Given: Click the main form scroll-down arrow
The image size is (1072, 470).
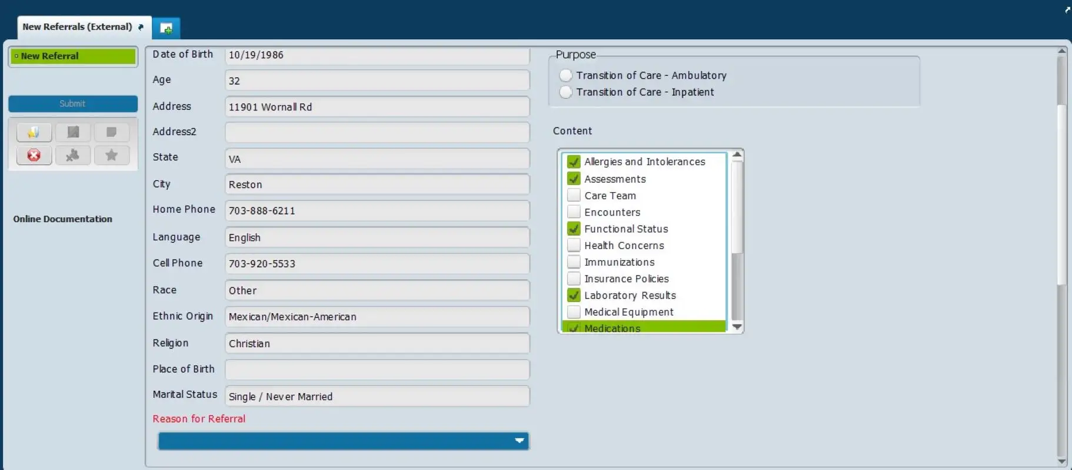Looking at the screenshot, I should 1061,462.
